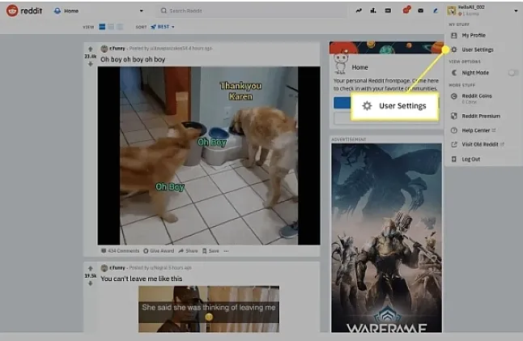Click the dog video thumbnail
Screen dimensions: 523x341
(209, 156)
